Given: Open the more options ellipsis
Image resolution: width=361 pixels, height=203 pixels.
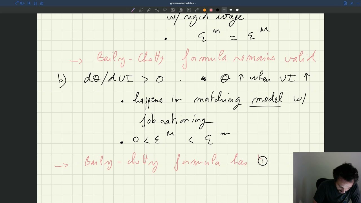Looking at the screenshot, I should coord(358,3).
